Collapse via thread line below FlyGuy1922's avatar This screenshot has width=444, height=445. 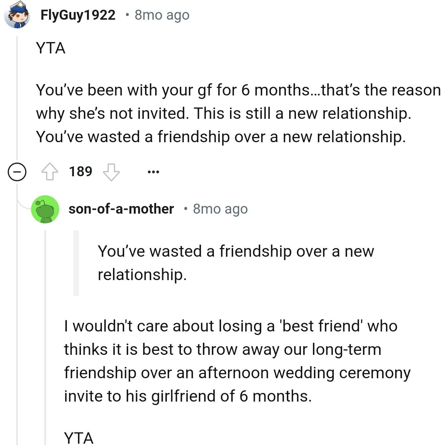tap(17, 100)
